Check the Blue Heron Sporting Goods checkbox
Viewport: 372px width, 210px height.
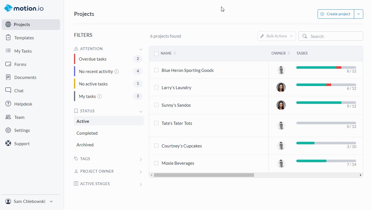pyautogui.click(x=156, y=70)
